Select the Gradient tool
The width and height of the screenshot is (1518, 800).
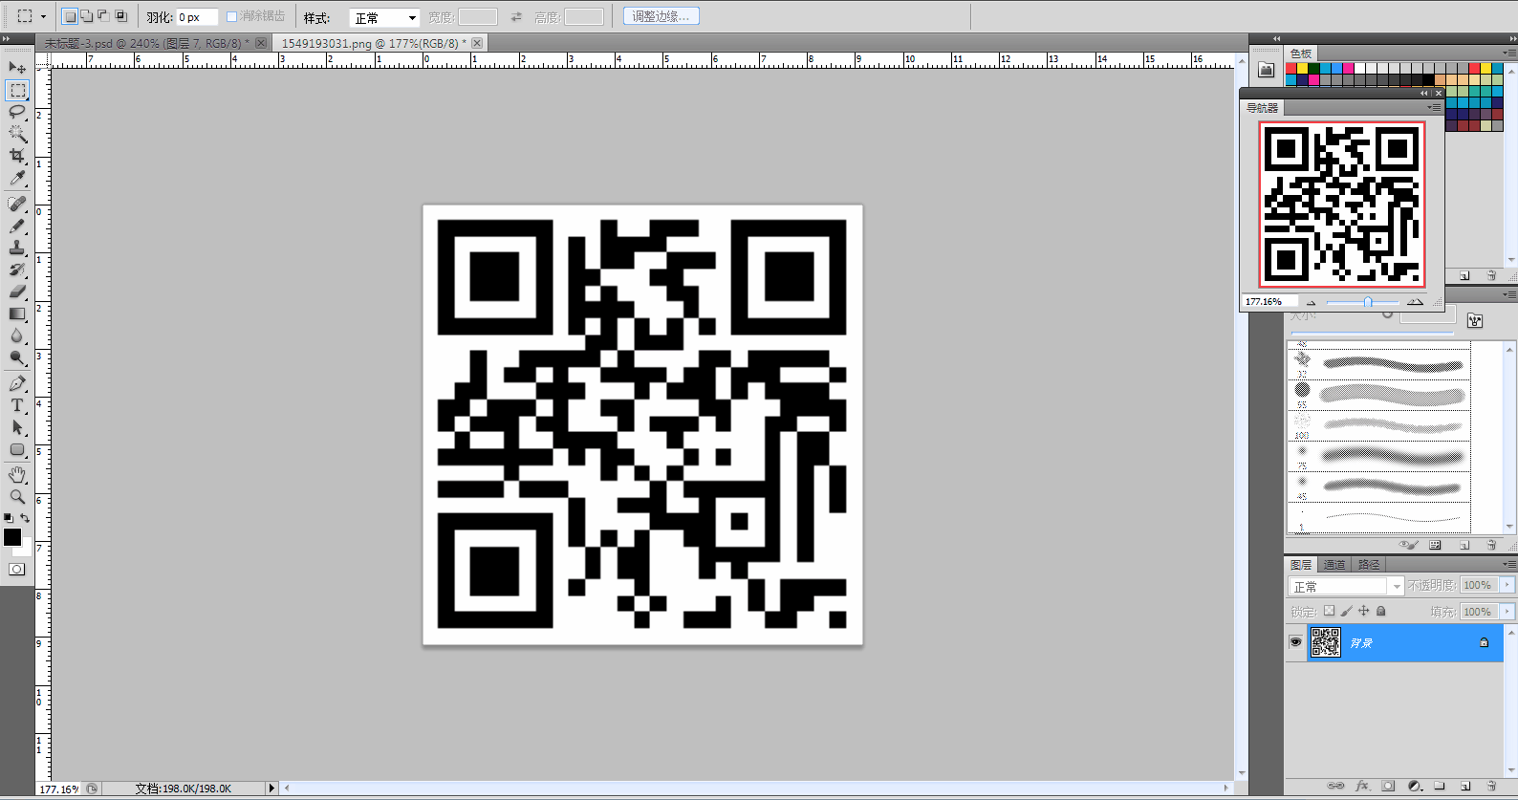pos(17,314)
